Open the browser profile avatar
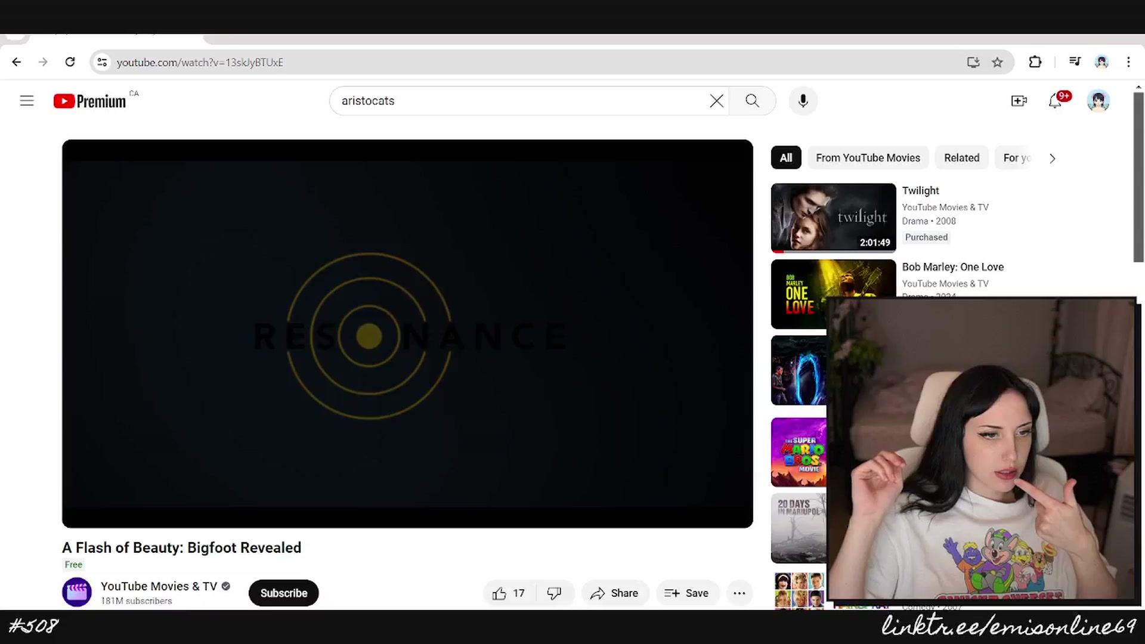 (x=1101, y=62)
